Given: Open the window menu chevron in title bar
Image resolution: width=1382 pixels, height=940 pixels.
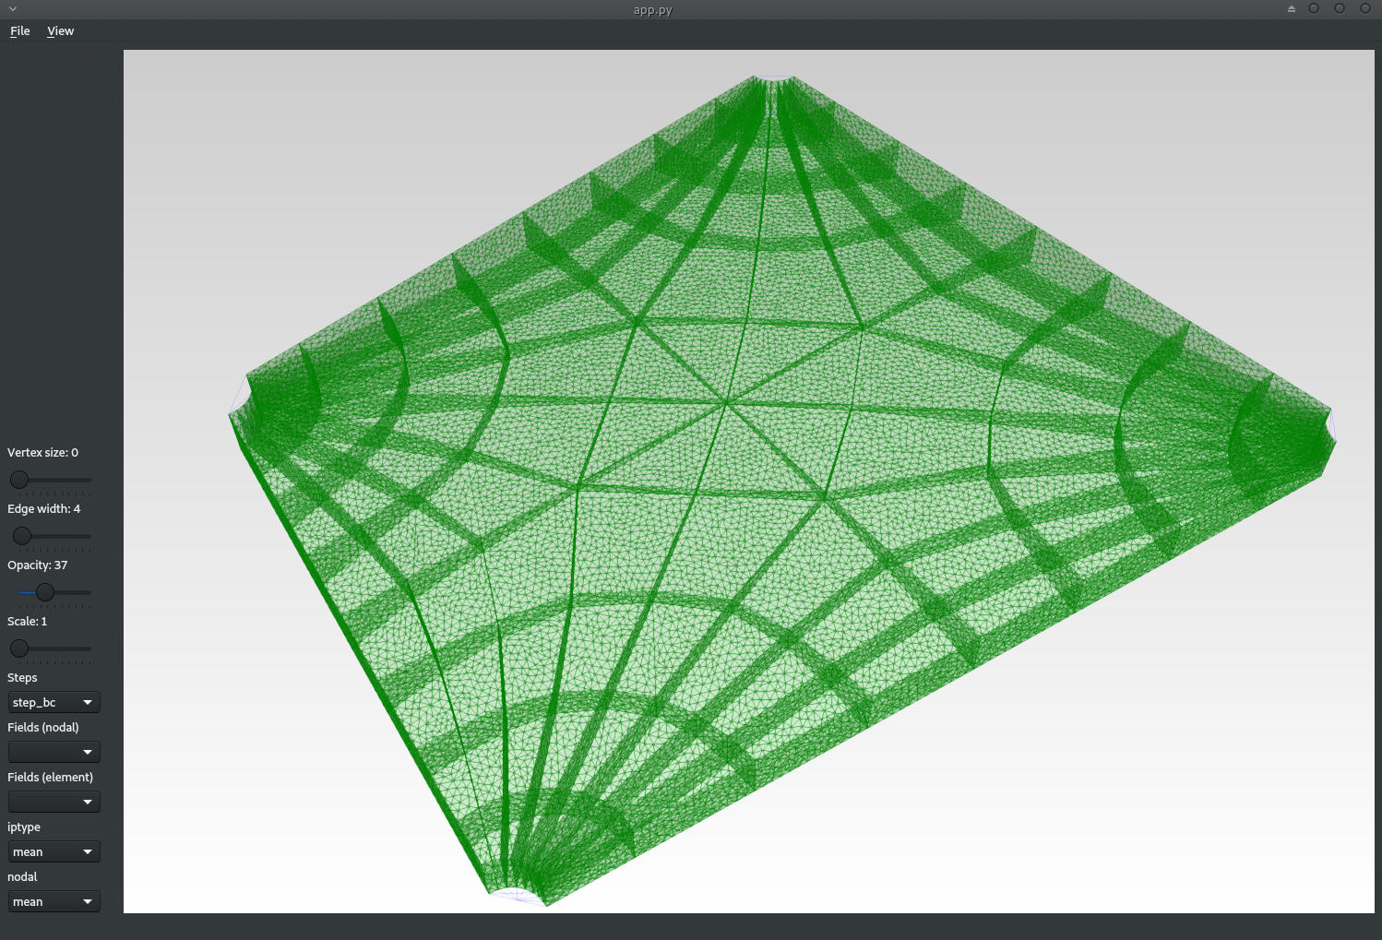Looking at the screenshot, I should pyautogui.click(x=13, y=9).
